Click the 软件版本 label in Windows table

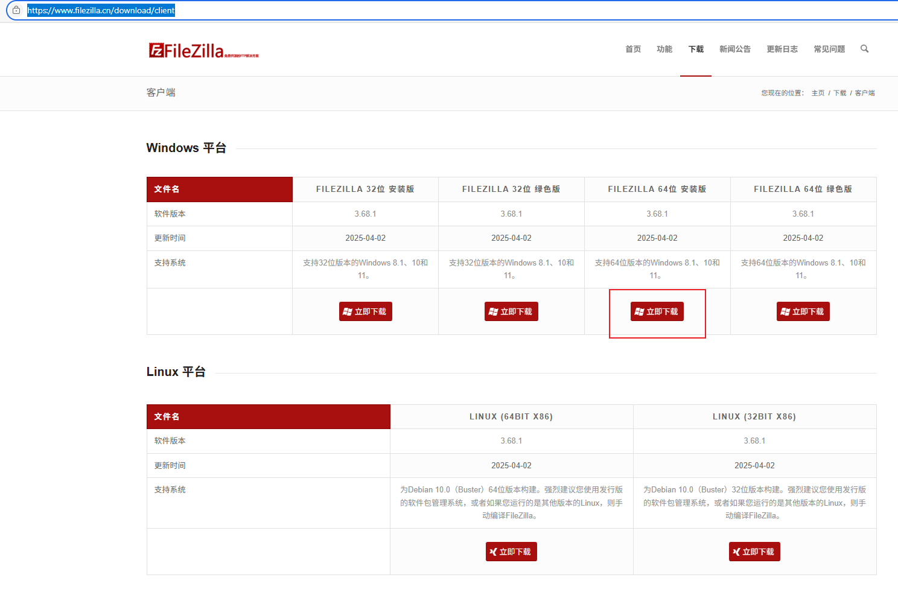170,214
